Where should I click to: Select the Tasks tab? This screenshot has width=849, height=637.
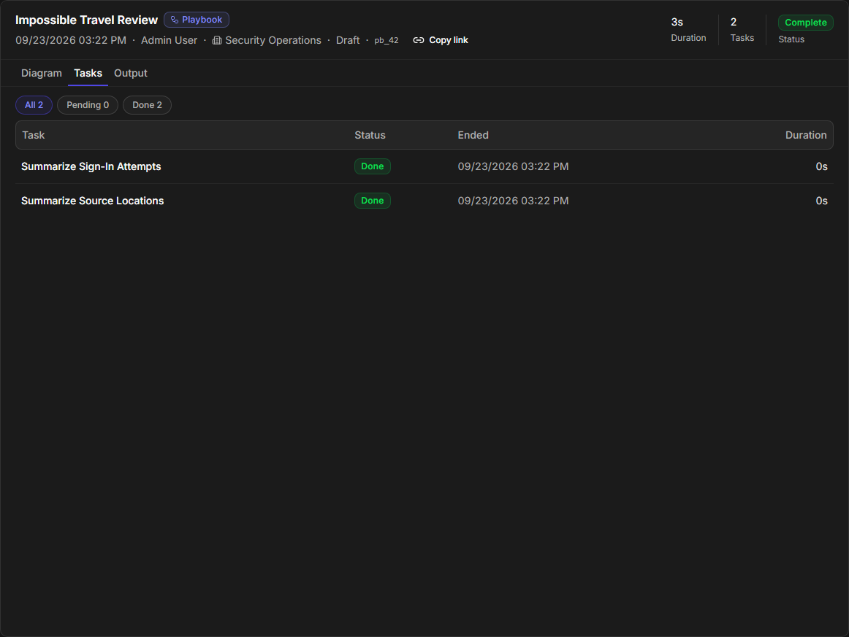point(88,73)
